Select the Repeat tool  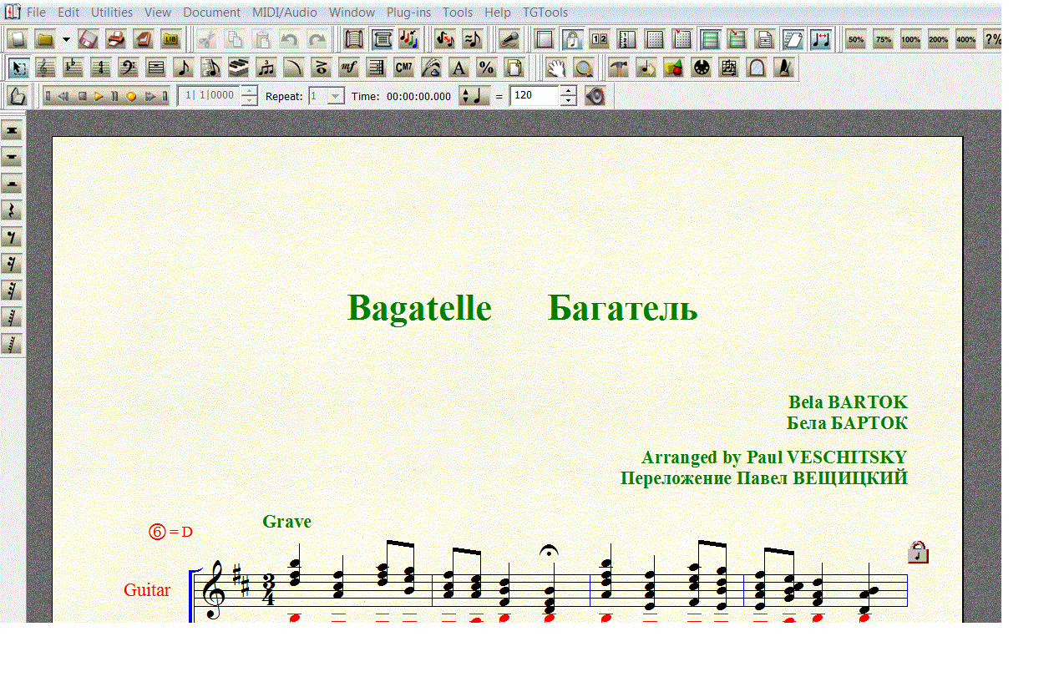tap(376, 68)
